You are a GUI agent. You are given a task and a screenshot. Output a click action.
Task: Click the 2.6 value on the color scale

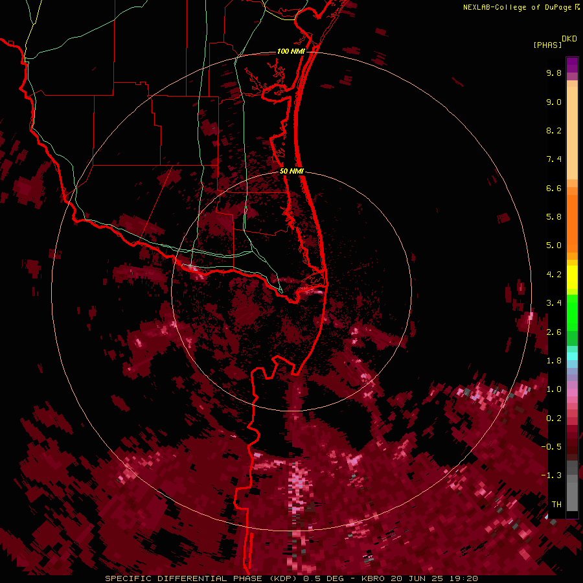click(554, 332)
